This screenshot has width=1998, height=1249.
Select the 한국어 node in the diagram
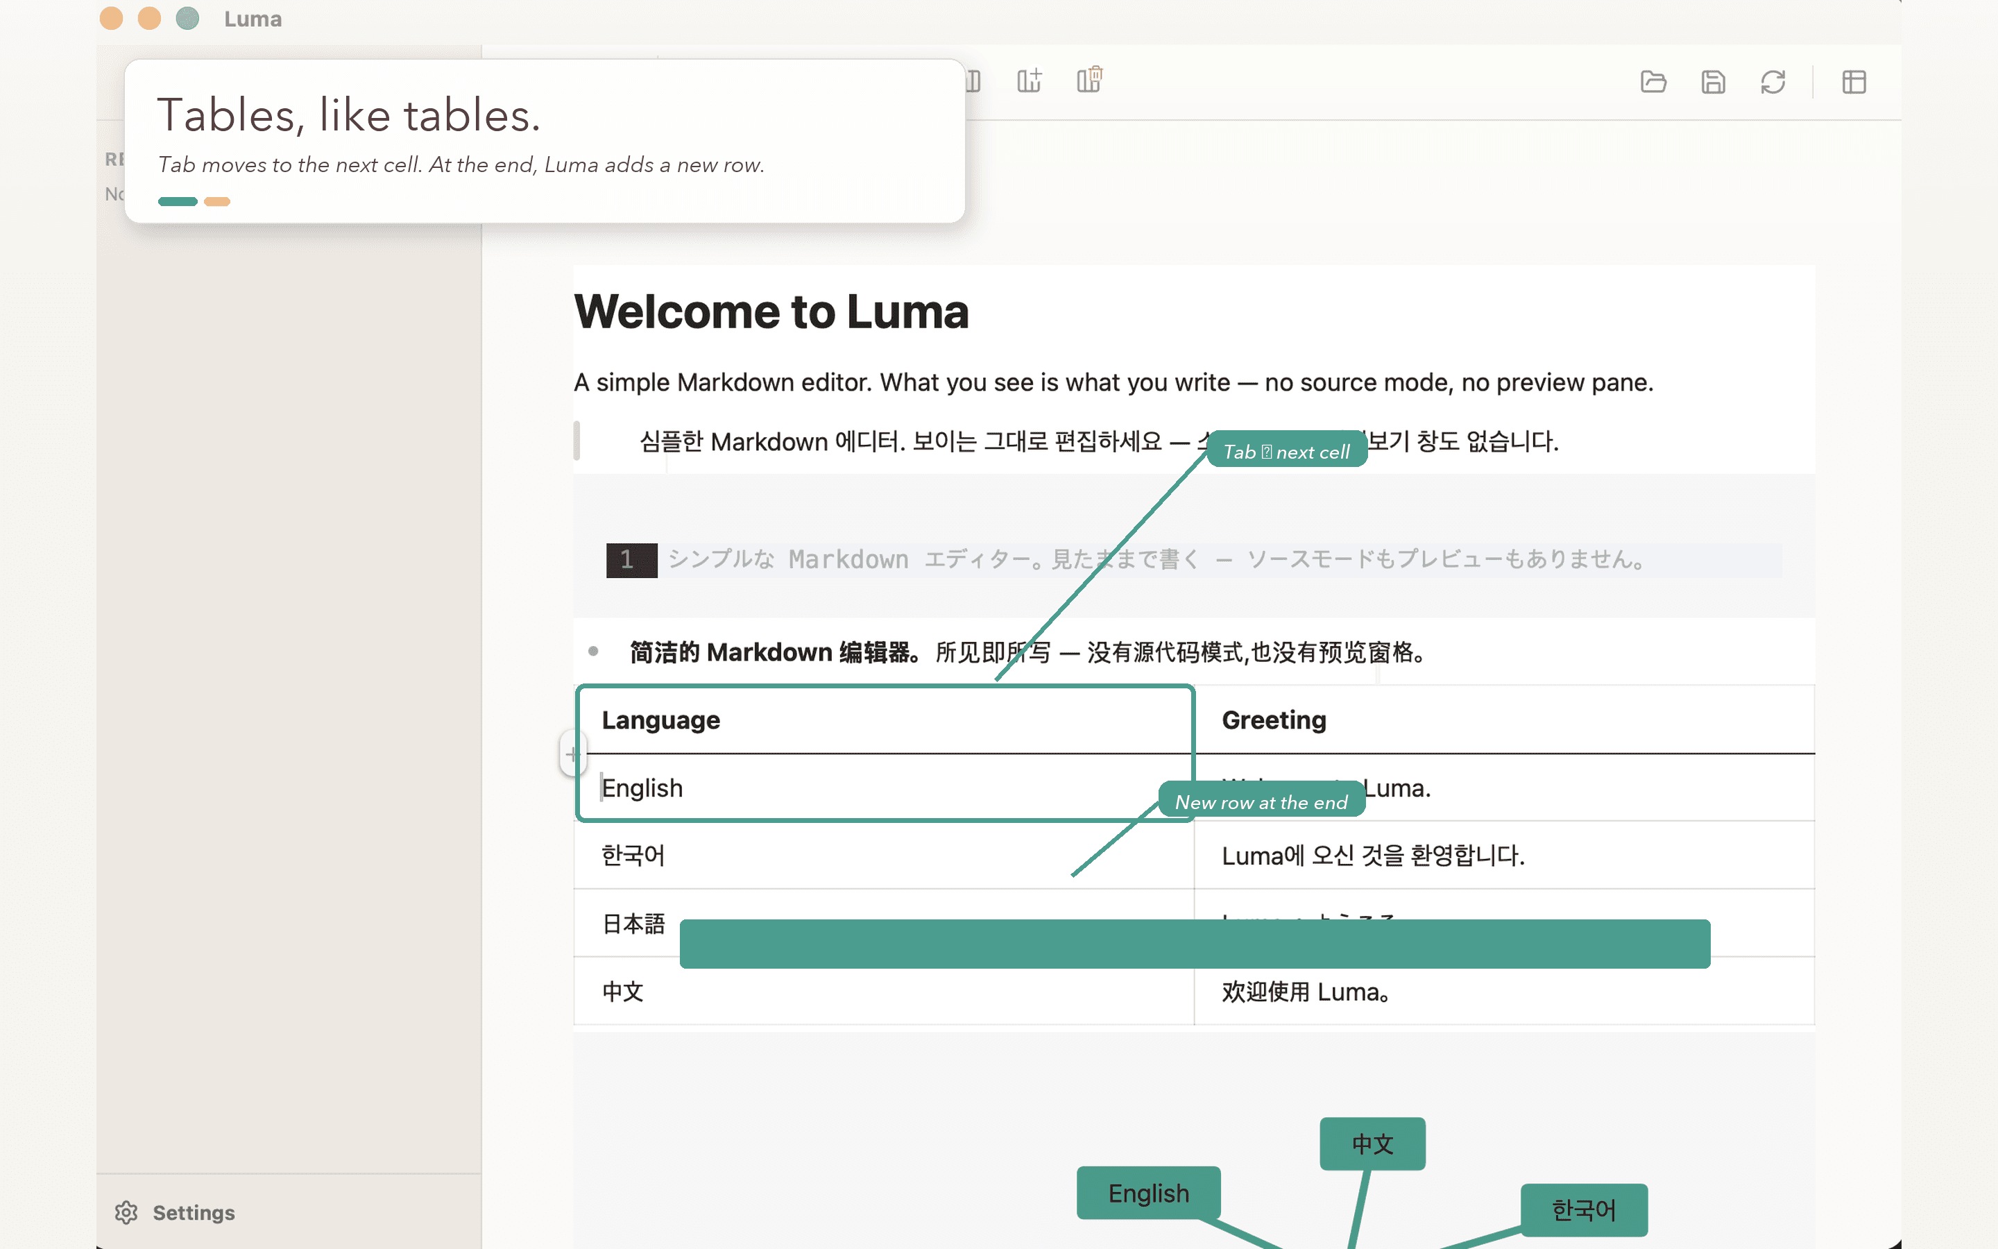tap(1584, 1209)
